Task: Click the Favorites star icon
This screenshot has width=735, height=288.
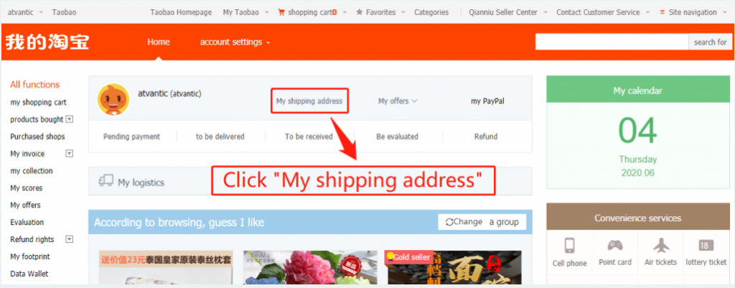Action: [359, 12]
